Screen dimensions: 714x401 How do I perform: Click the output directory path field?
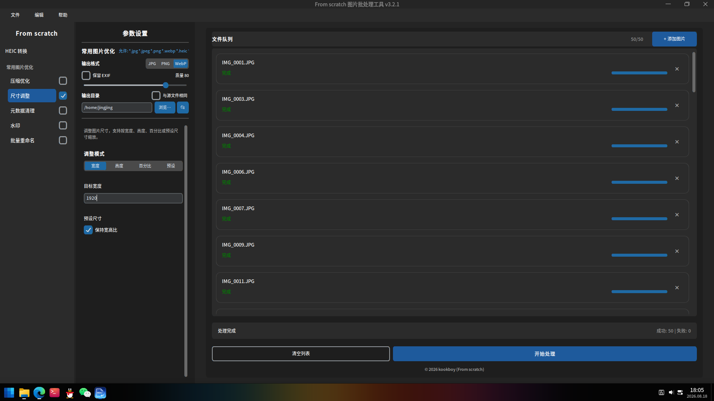(x=117, y=108)
